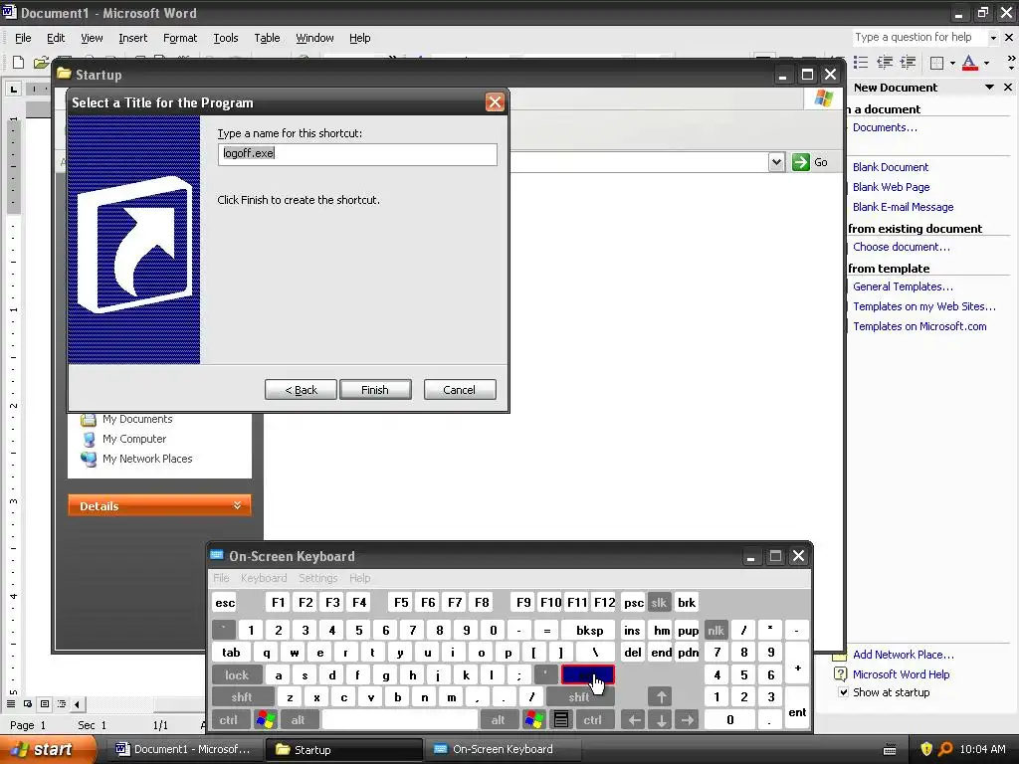Viewport: 1019px width, 764px height.
Task: Click the Back button in shortcut wizard
Action: click(301, 390)
